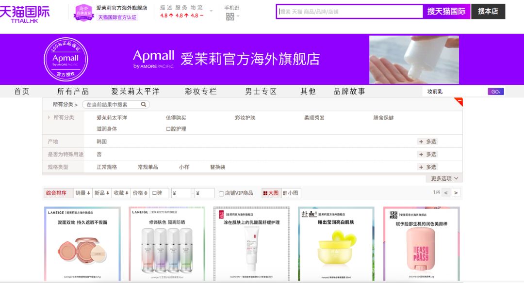The image size is (524, 283).
Task: Click the 搜天猫国际 search button
Action: point(446,11)
